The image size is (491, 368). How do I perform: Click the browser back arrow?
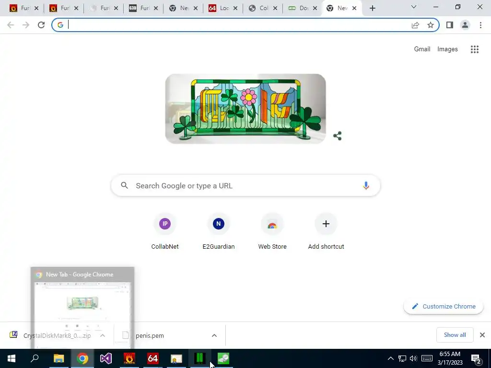pyautogui.click(x=11, y=25)
